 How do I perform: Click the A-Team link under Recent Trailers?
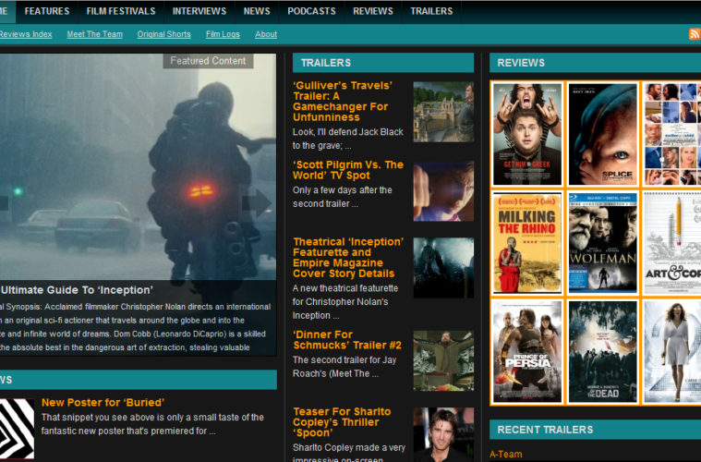(505, 454)
